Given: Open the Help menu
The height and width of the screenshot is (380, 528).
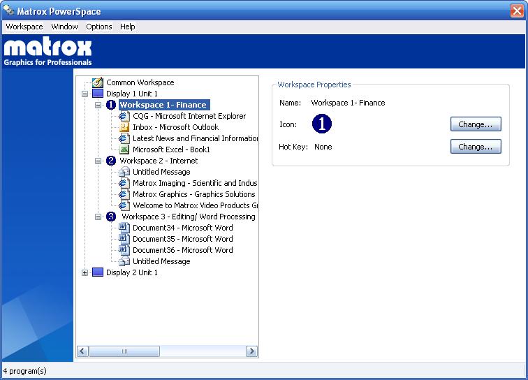Looking at the screenshot, I should pyautogui.click(x=128, y=27).
